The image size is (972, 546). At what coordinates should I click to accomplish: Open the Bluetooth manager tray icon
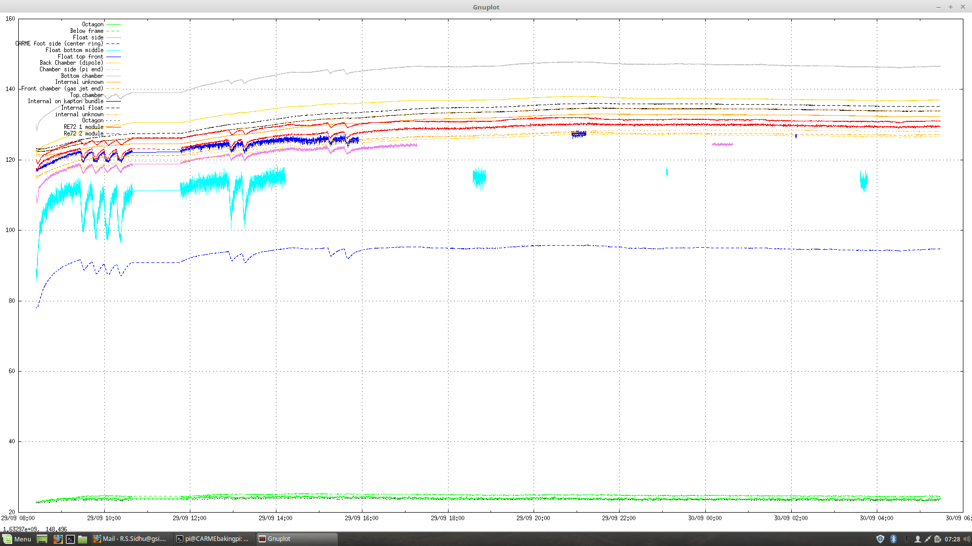click(894, 539)
